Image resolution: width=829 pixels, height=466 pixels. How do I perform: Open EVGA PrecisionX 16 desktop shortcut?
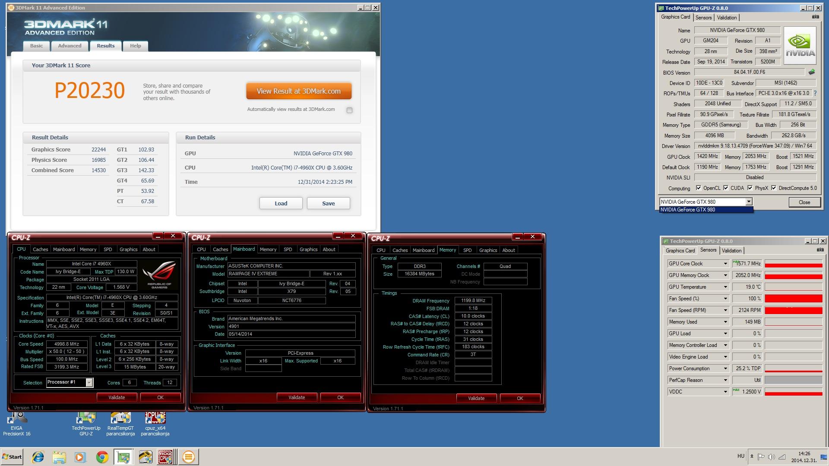coord(16,424)
